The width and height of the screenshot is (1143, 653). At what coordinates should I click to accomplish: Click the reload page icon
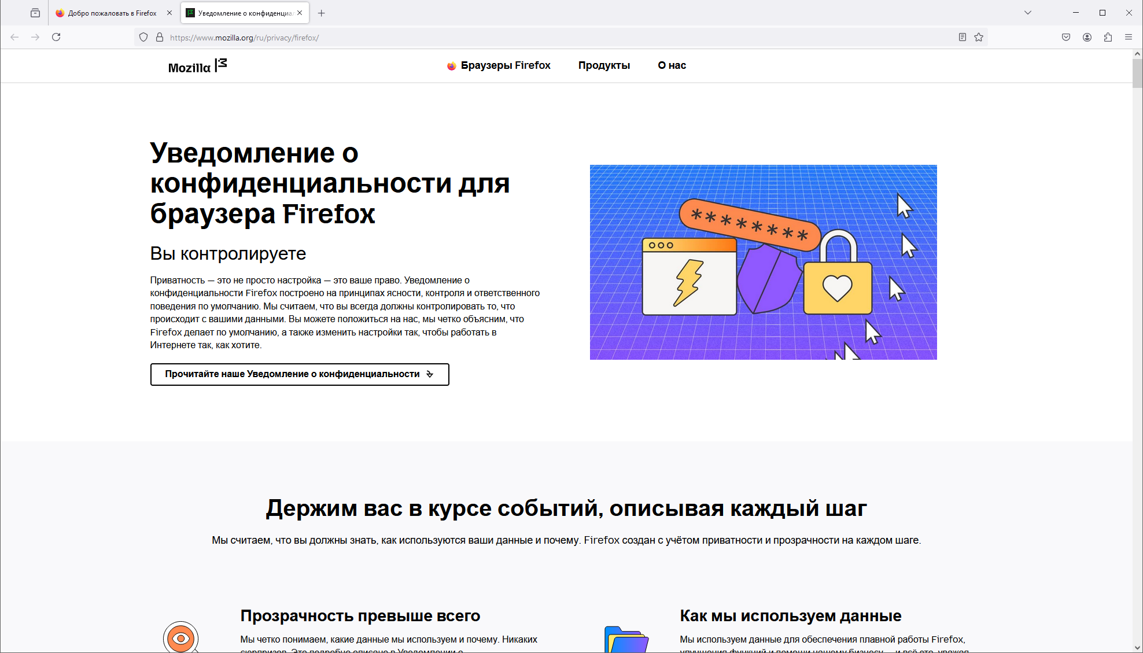[x=56, y=37]
